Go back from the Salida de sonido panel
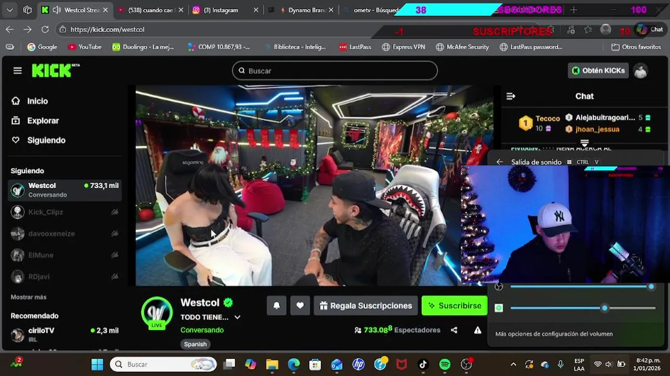Screen dimensions: 670x376 tap(499, 162)
